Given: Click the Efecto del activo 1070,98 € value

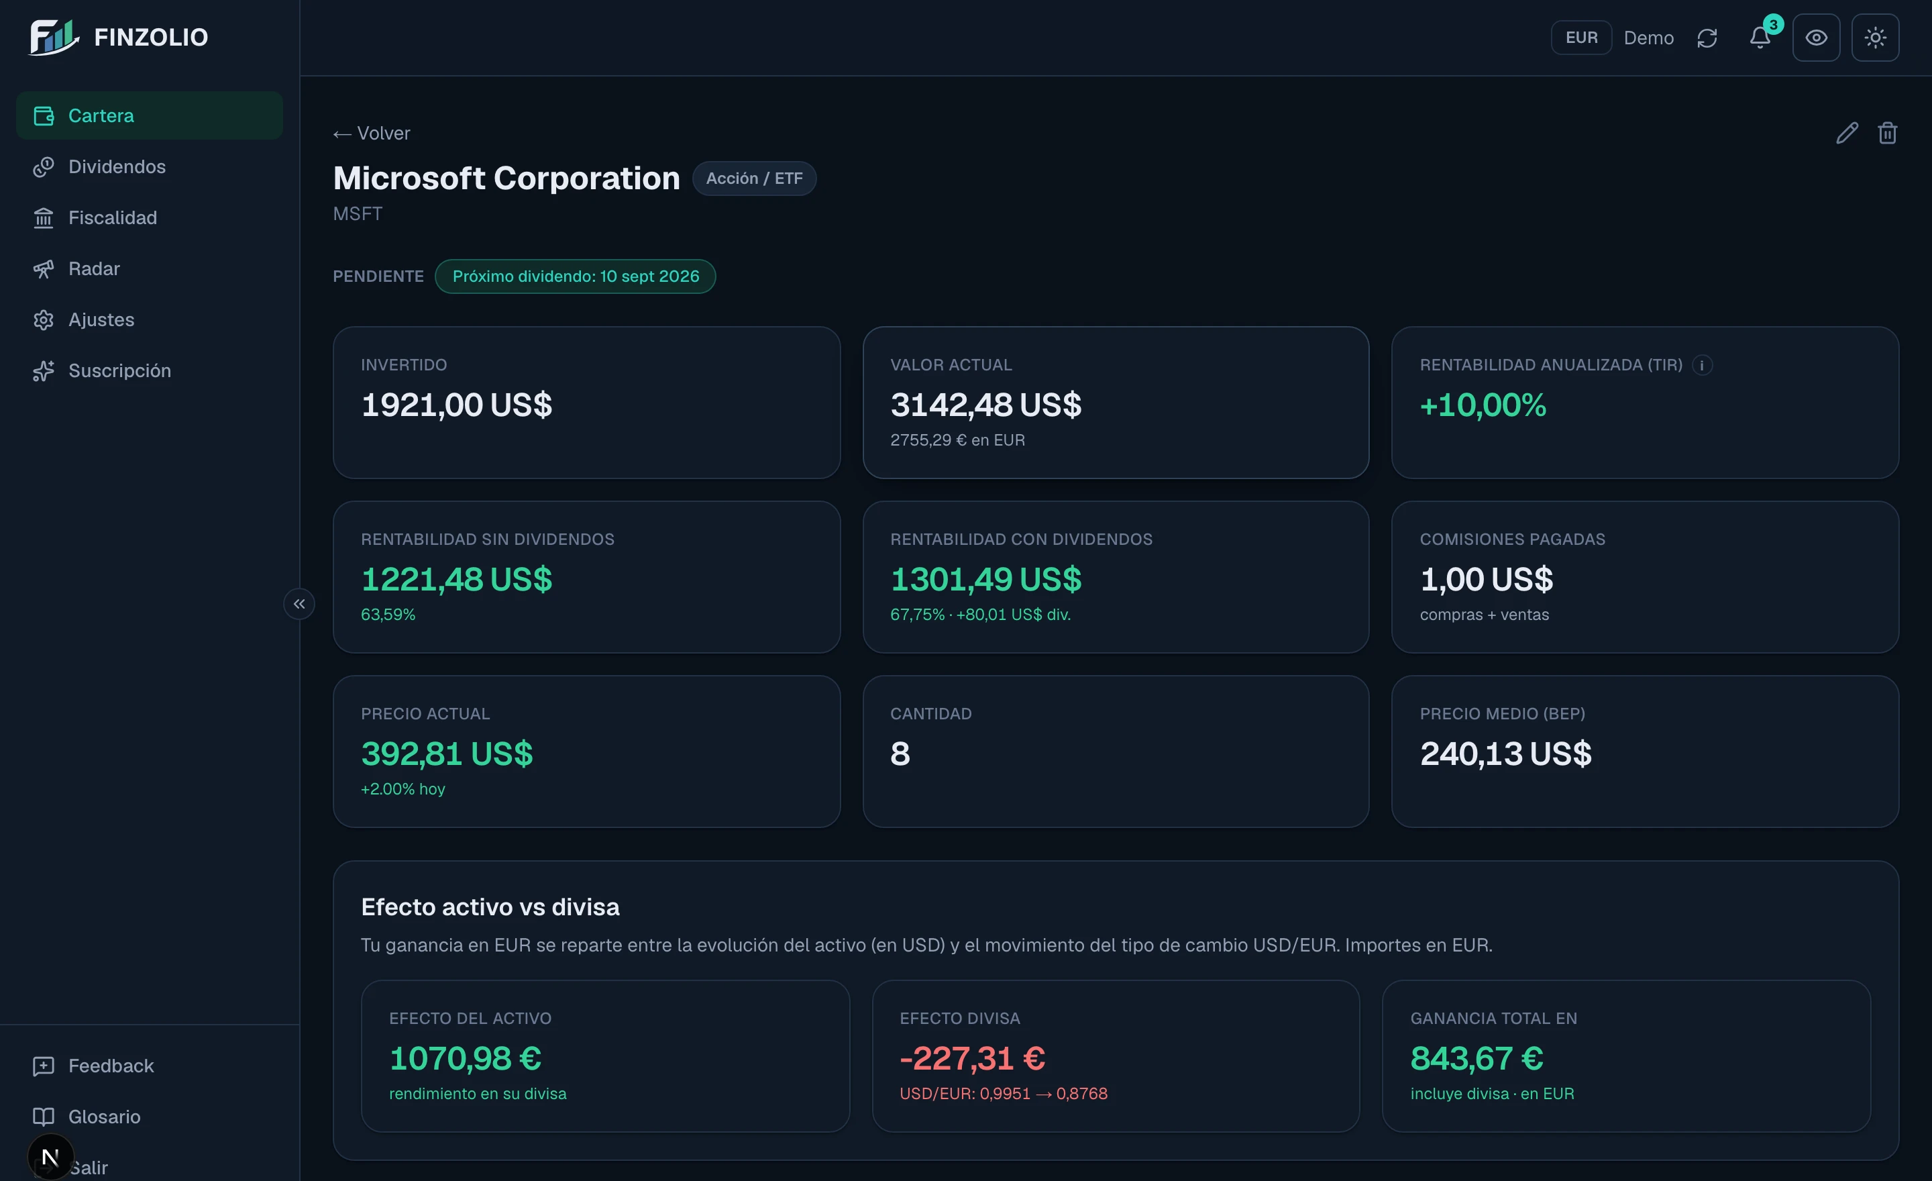Looking at the screenshot, I should (465, 1058).
